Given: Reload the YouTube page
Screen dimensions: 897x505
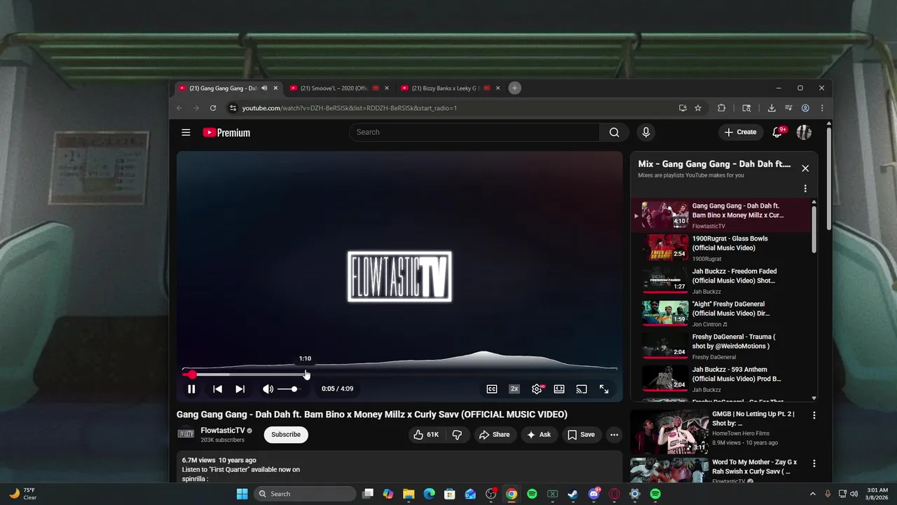Looking at the screenshot, I should coord(213,108).
